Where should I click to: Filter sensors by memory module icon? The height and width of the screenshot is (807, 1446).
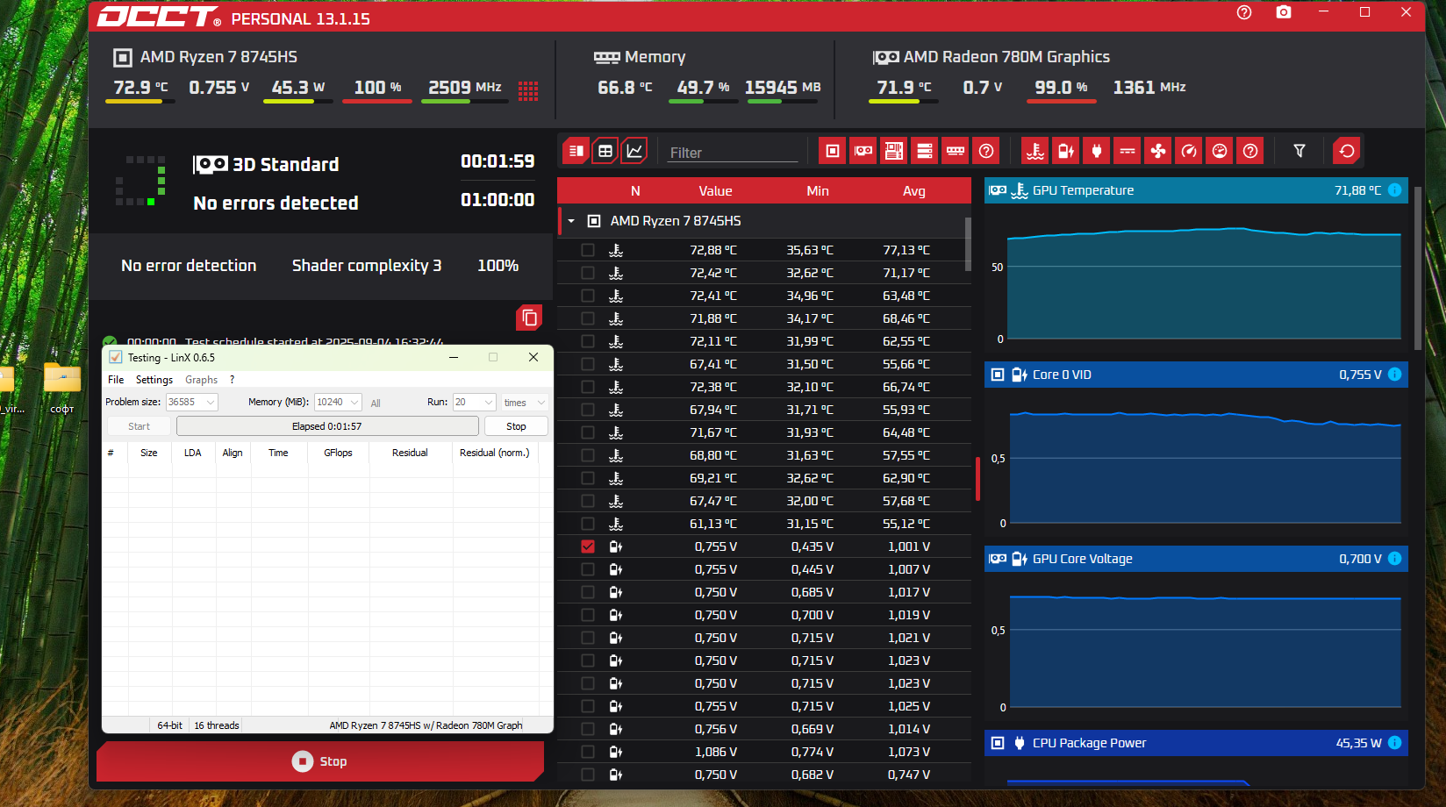[956, 151]
